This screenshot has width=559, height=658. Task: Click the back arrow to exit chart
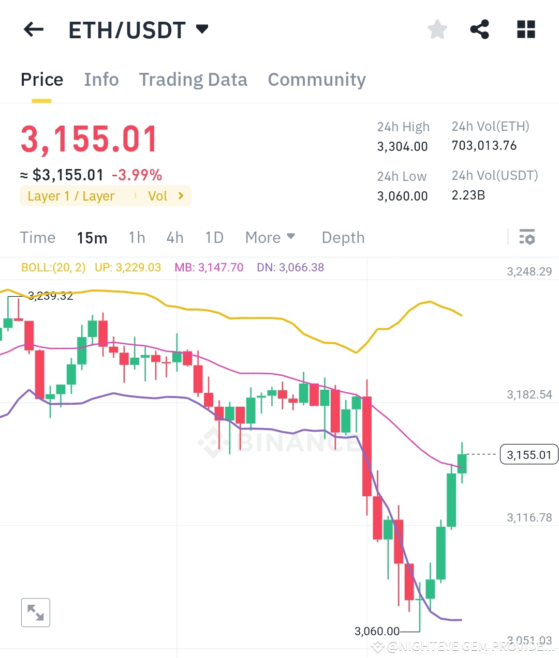(x=33, y=29)
